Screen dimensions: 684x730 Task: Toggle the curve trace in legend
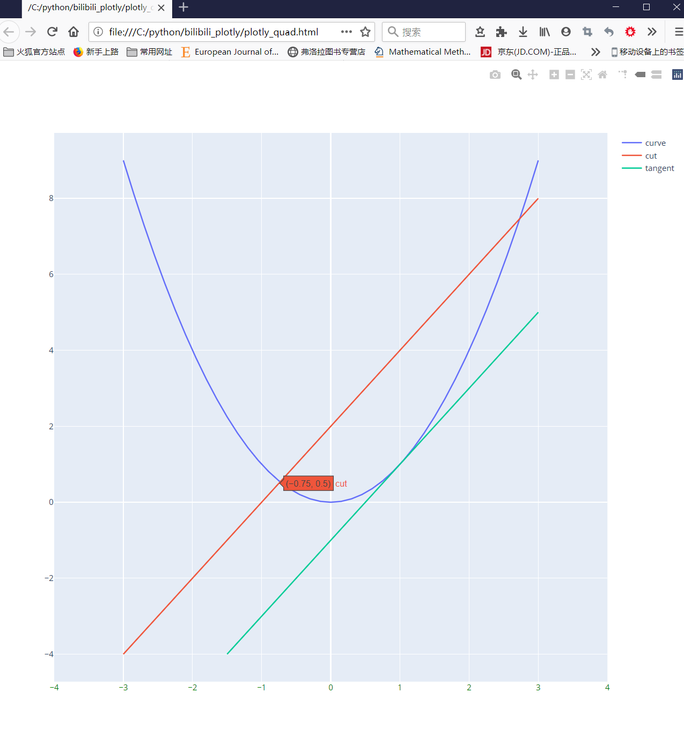point(644,143)
